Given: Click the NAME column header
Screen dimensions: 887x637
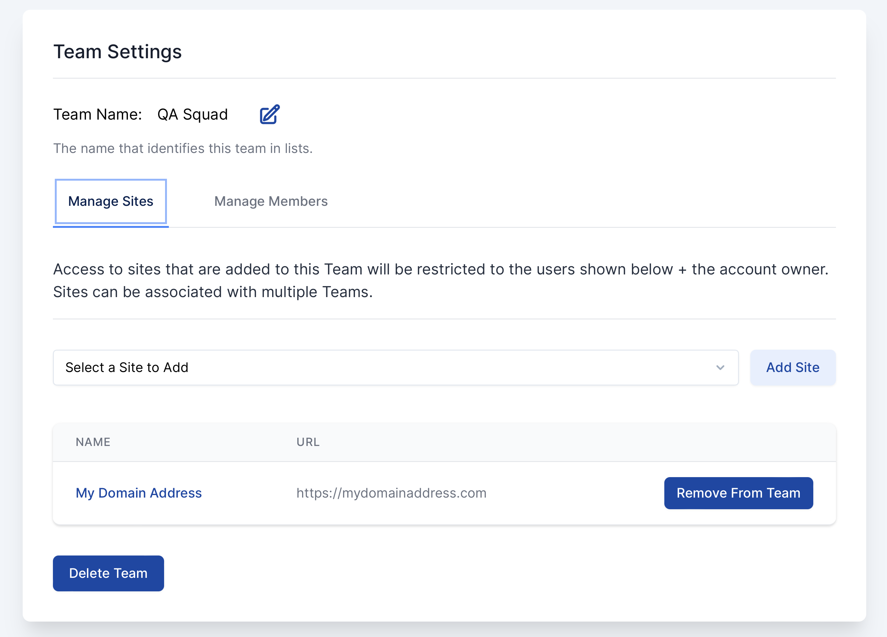Looking at the screenshot, I should coord(93,442).
